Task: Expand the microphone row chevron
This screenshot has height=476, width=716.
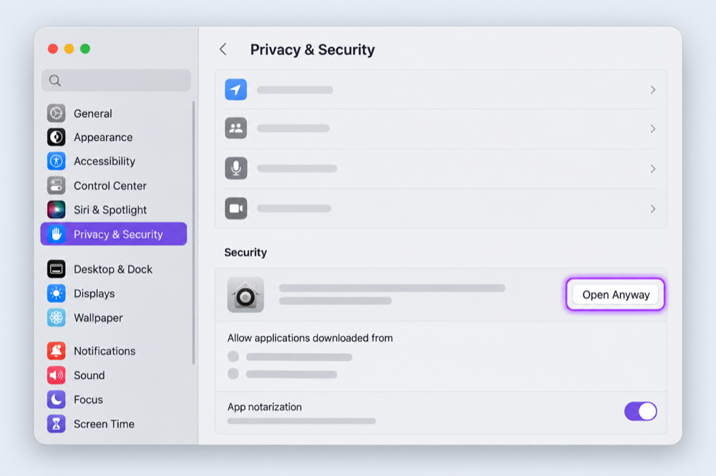Action: coord(653,169)
